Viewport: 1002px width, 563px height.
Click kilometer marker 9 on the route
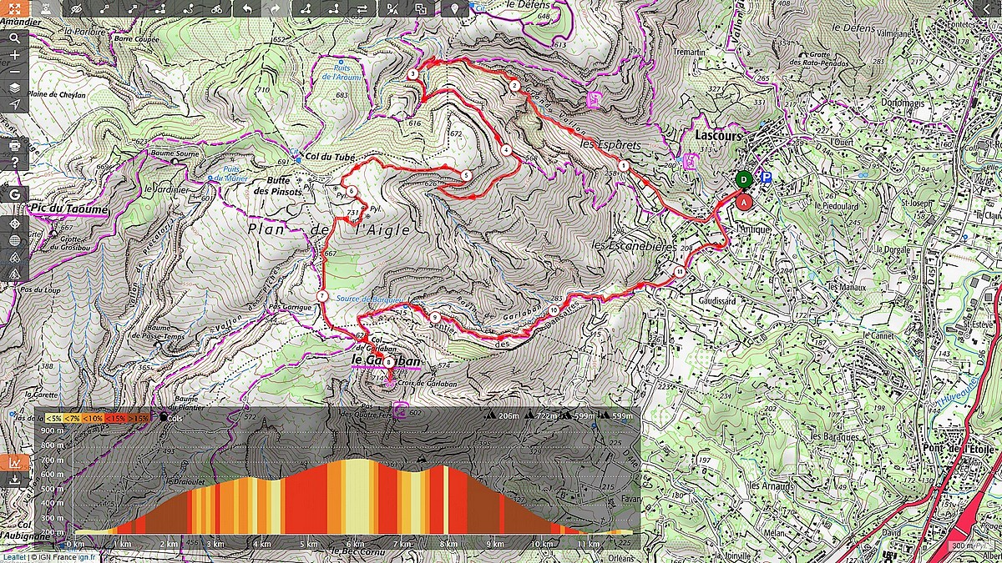click(x=435, y=317)
